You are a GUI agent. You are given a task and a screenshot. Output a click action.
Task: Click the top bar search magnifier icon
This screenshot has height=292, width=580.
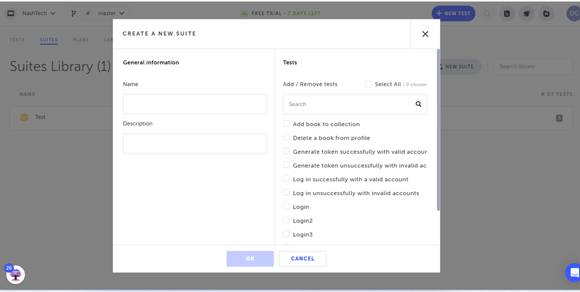(487, 14)
